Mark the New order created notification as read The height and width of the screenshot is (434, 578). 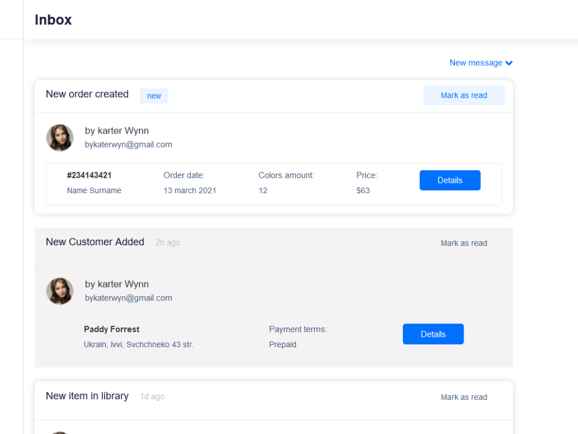[464, 95]
